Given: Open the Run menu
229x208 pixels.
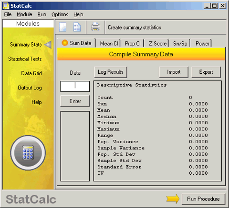Looking at the screenshot, I should (x=42, y=14).
